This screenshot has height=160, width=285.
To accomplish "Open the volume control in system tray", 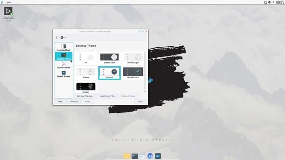I will tap(269, 2).
